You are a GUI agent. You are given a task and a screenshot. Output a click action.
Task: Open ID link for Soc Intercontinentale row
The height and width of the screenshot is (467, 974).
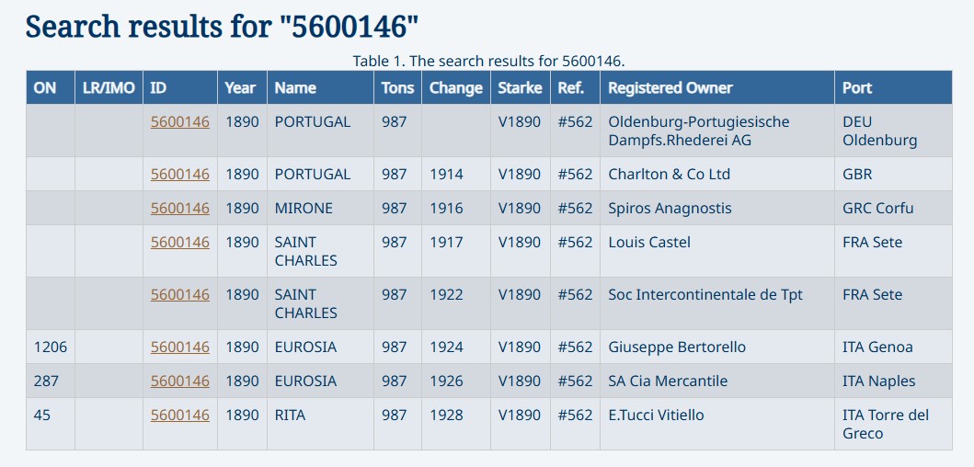point(180,294)
